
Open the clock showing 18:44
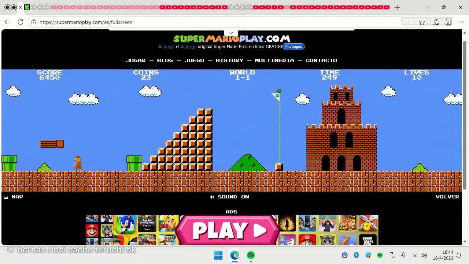click(x=443, y=255)
